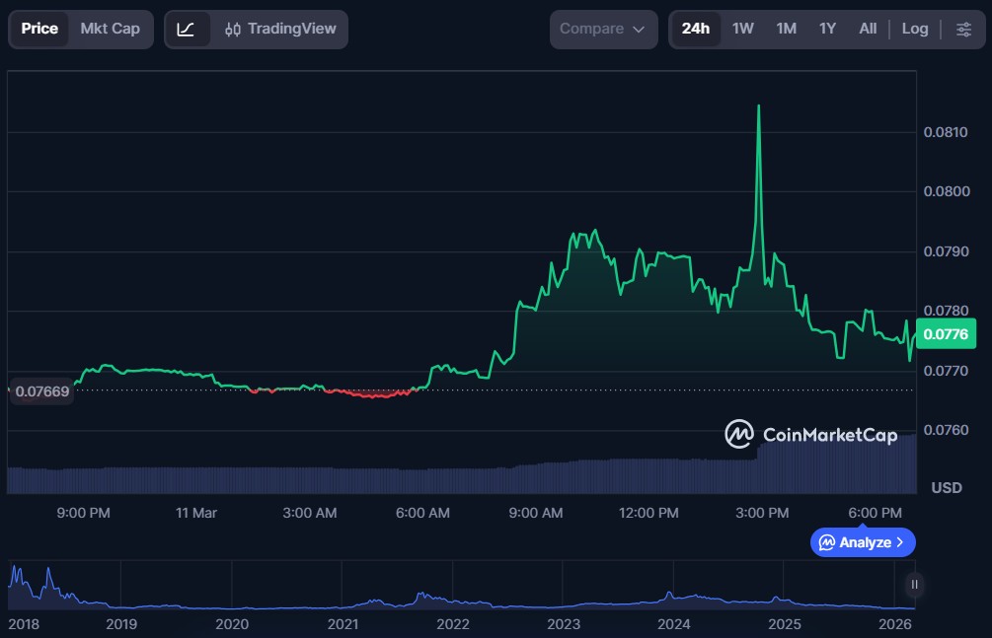Switch to TradingView candlestick view
This screenshot has width=992, height=638.
click(279, 29)
